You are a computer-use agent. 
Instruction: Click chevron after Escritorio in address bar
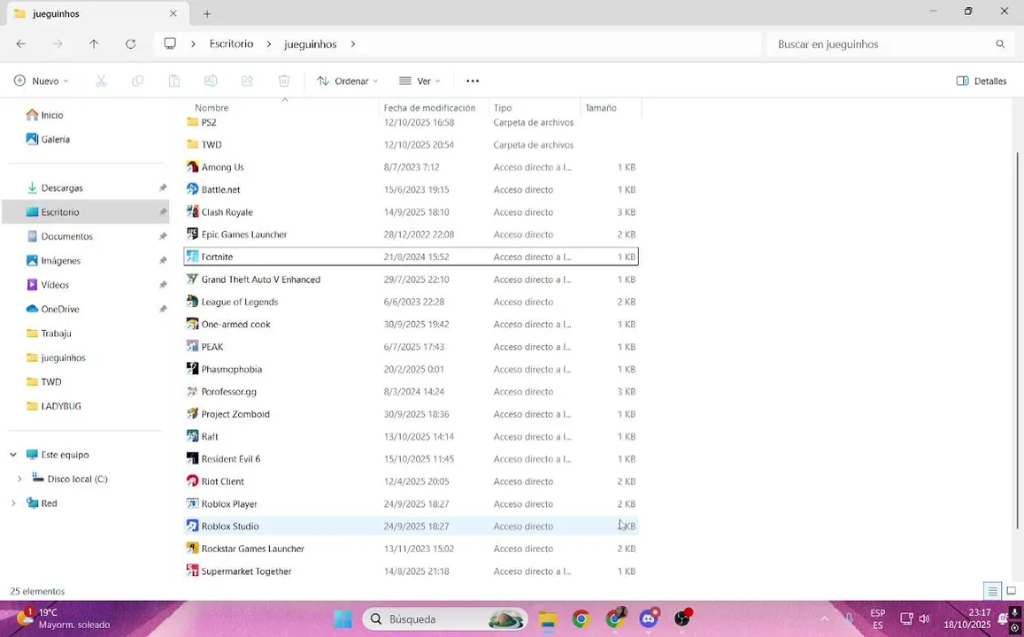268,43
